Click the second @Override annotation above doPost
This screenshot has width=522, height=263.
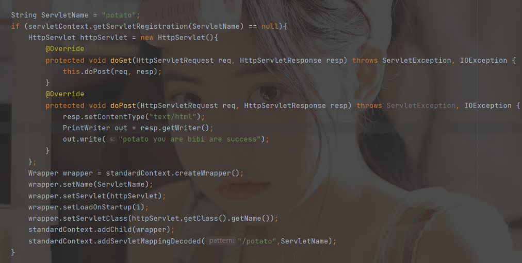tap(64, 94)
